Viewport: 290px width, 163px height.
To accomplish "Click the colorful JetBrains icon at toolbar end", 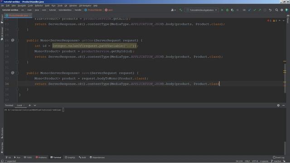I will [x=287, y=10].
